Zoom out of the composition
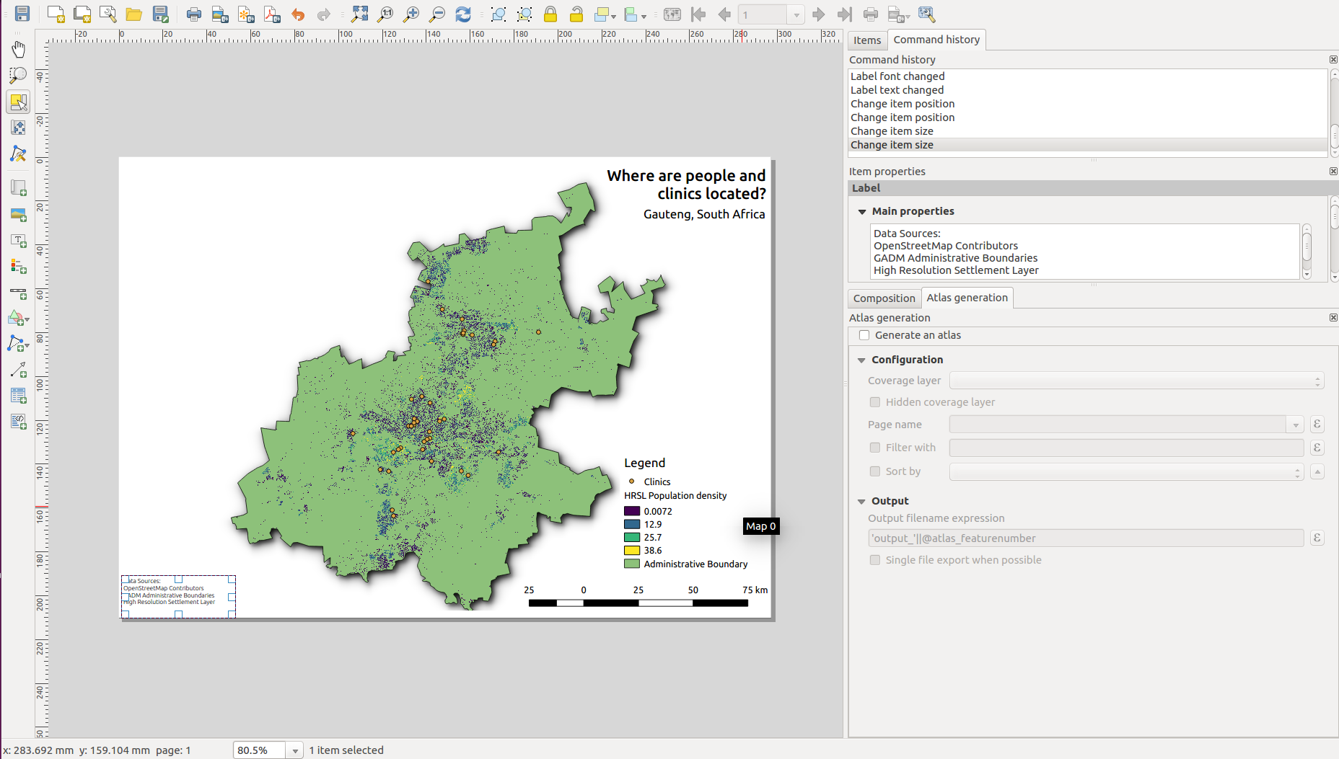This screenshot has height=759, width=1339. [437, 14]
